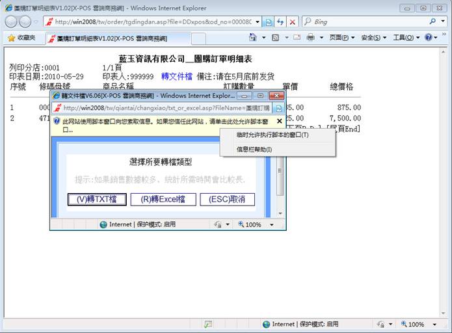Expand the 工具(O) dropdown menu
The height and width of the screenshot is (333, 452).
click(406, 38)
